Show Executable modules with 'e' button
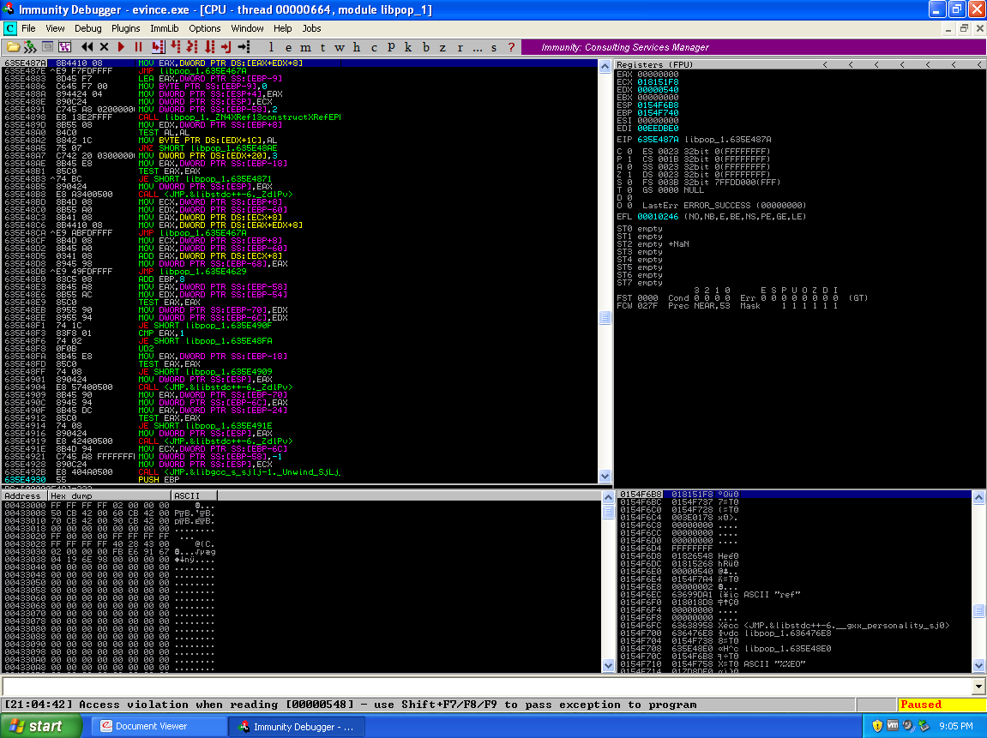This screenshot has width=987, height=738. coord(288,47)
